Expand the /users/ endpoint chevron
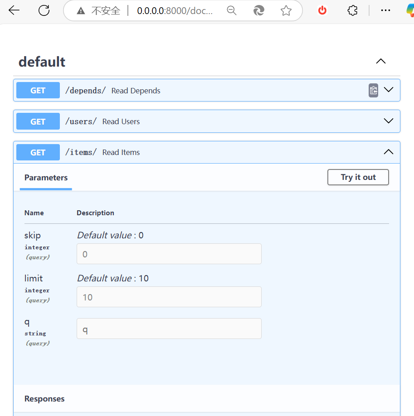414x416 pixels. click(x=389, y=121)
